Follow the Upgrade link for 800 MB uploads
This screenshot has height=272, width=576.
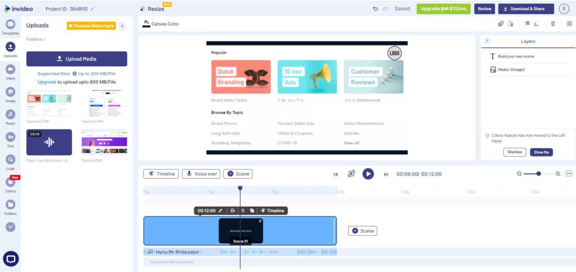pos(47,82)
